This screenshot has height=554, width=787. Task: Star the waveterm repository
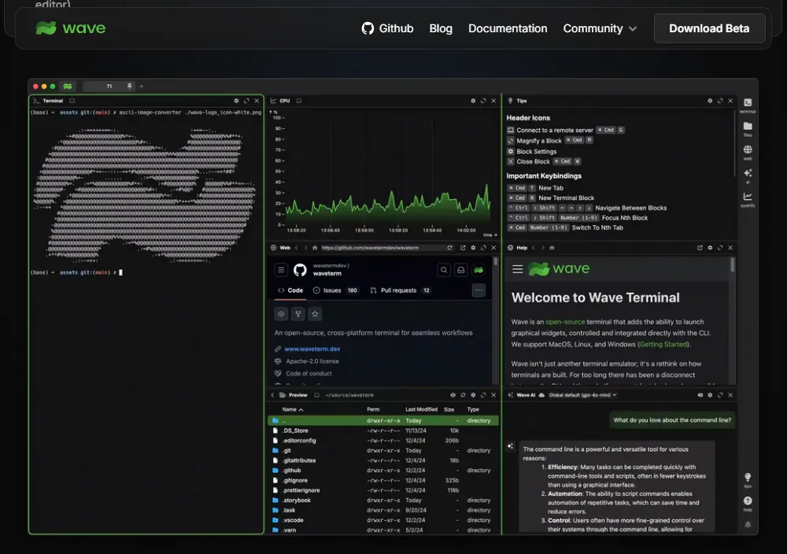point(315,314)
